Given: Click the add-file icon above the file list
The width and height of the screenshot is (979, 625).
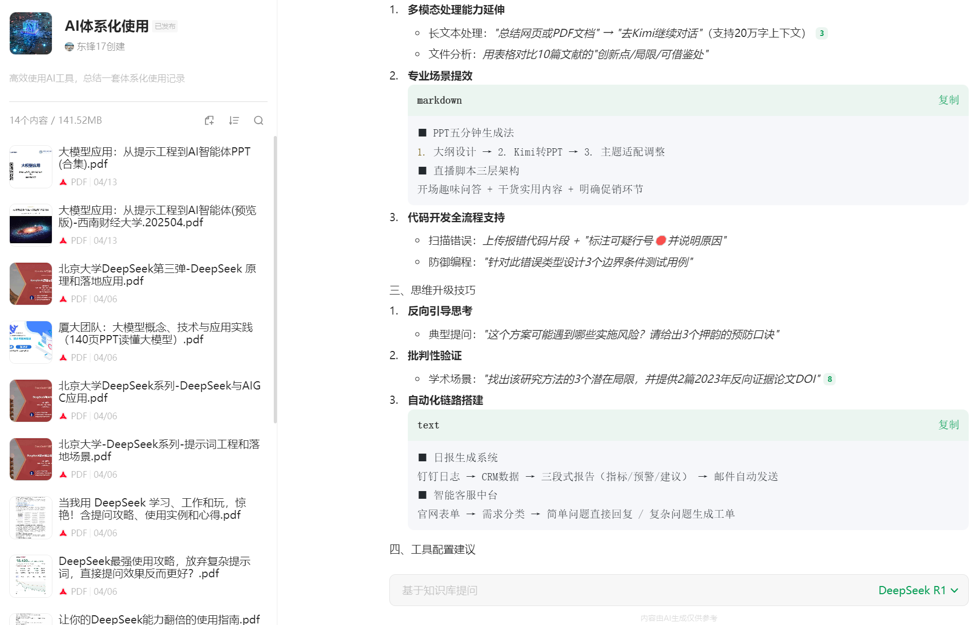Looking at the screenshot, I should click(209, 120).
